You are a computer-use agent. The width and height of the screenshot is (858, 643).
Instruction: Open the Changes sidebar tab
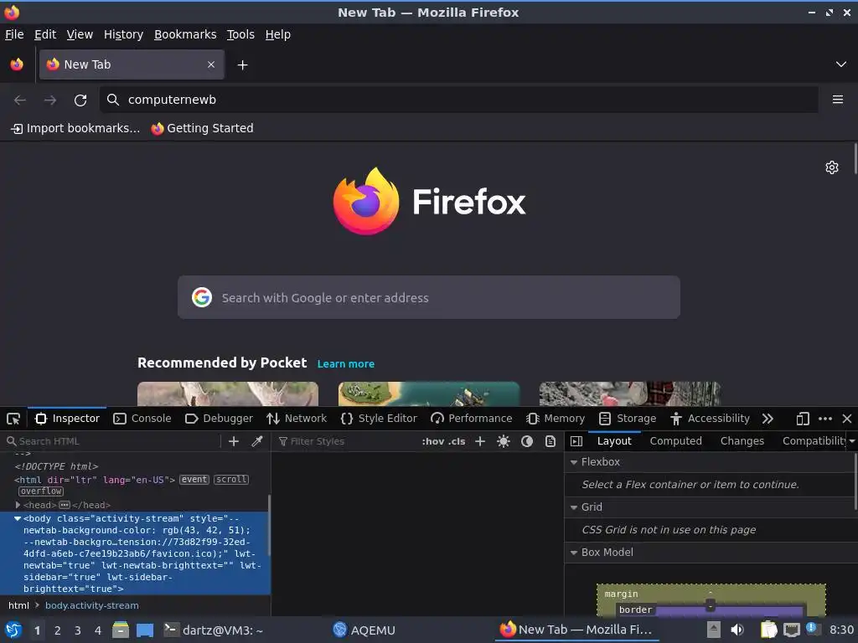(x=742, y=441)
